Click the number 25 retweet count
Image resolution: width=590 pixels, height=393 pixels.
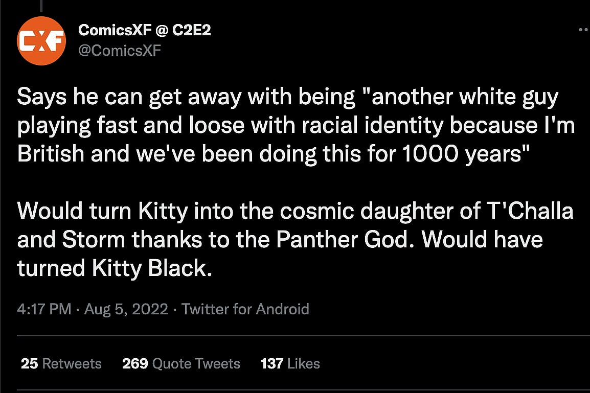(29, 364)
